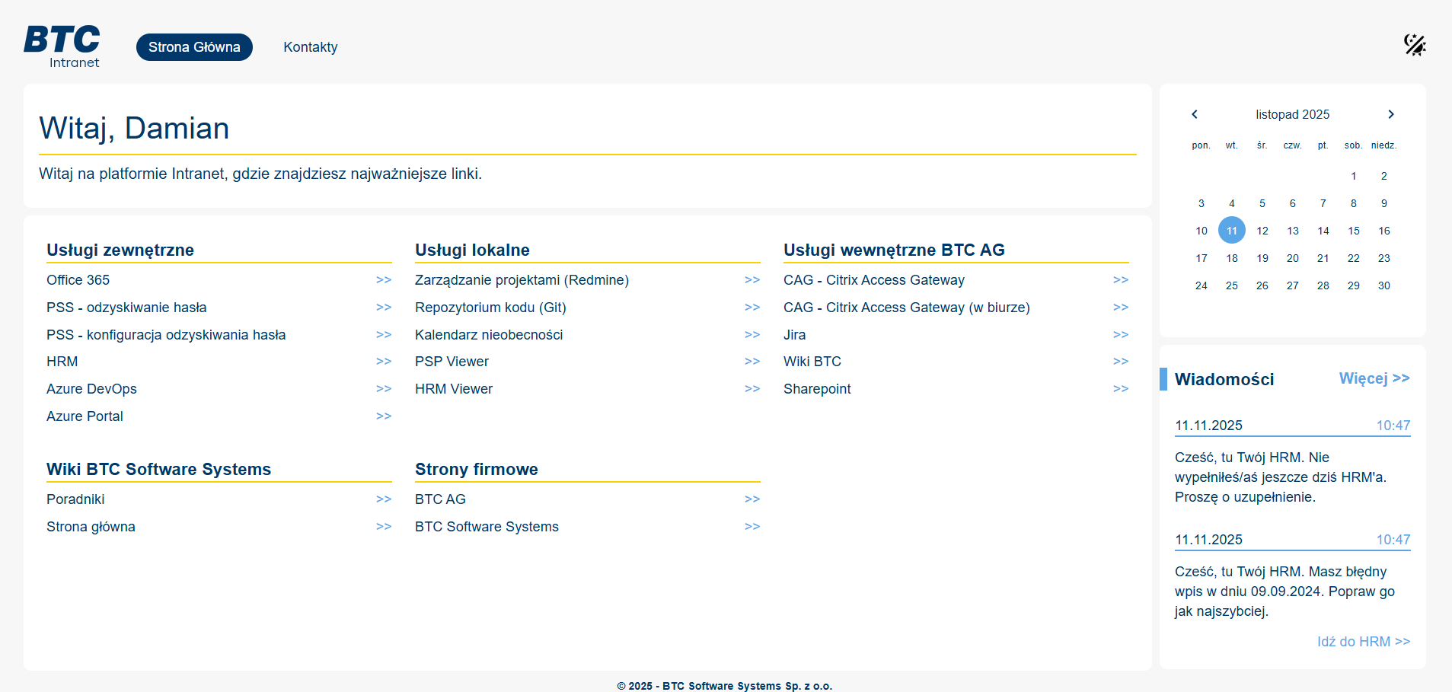Click the arrow icon beside Jira

click(1120, 335)
